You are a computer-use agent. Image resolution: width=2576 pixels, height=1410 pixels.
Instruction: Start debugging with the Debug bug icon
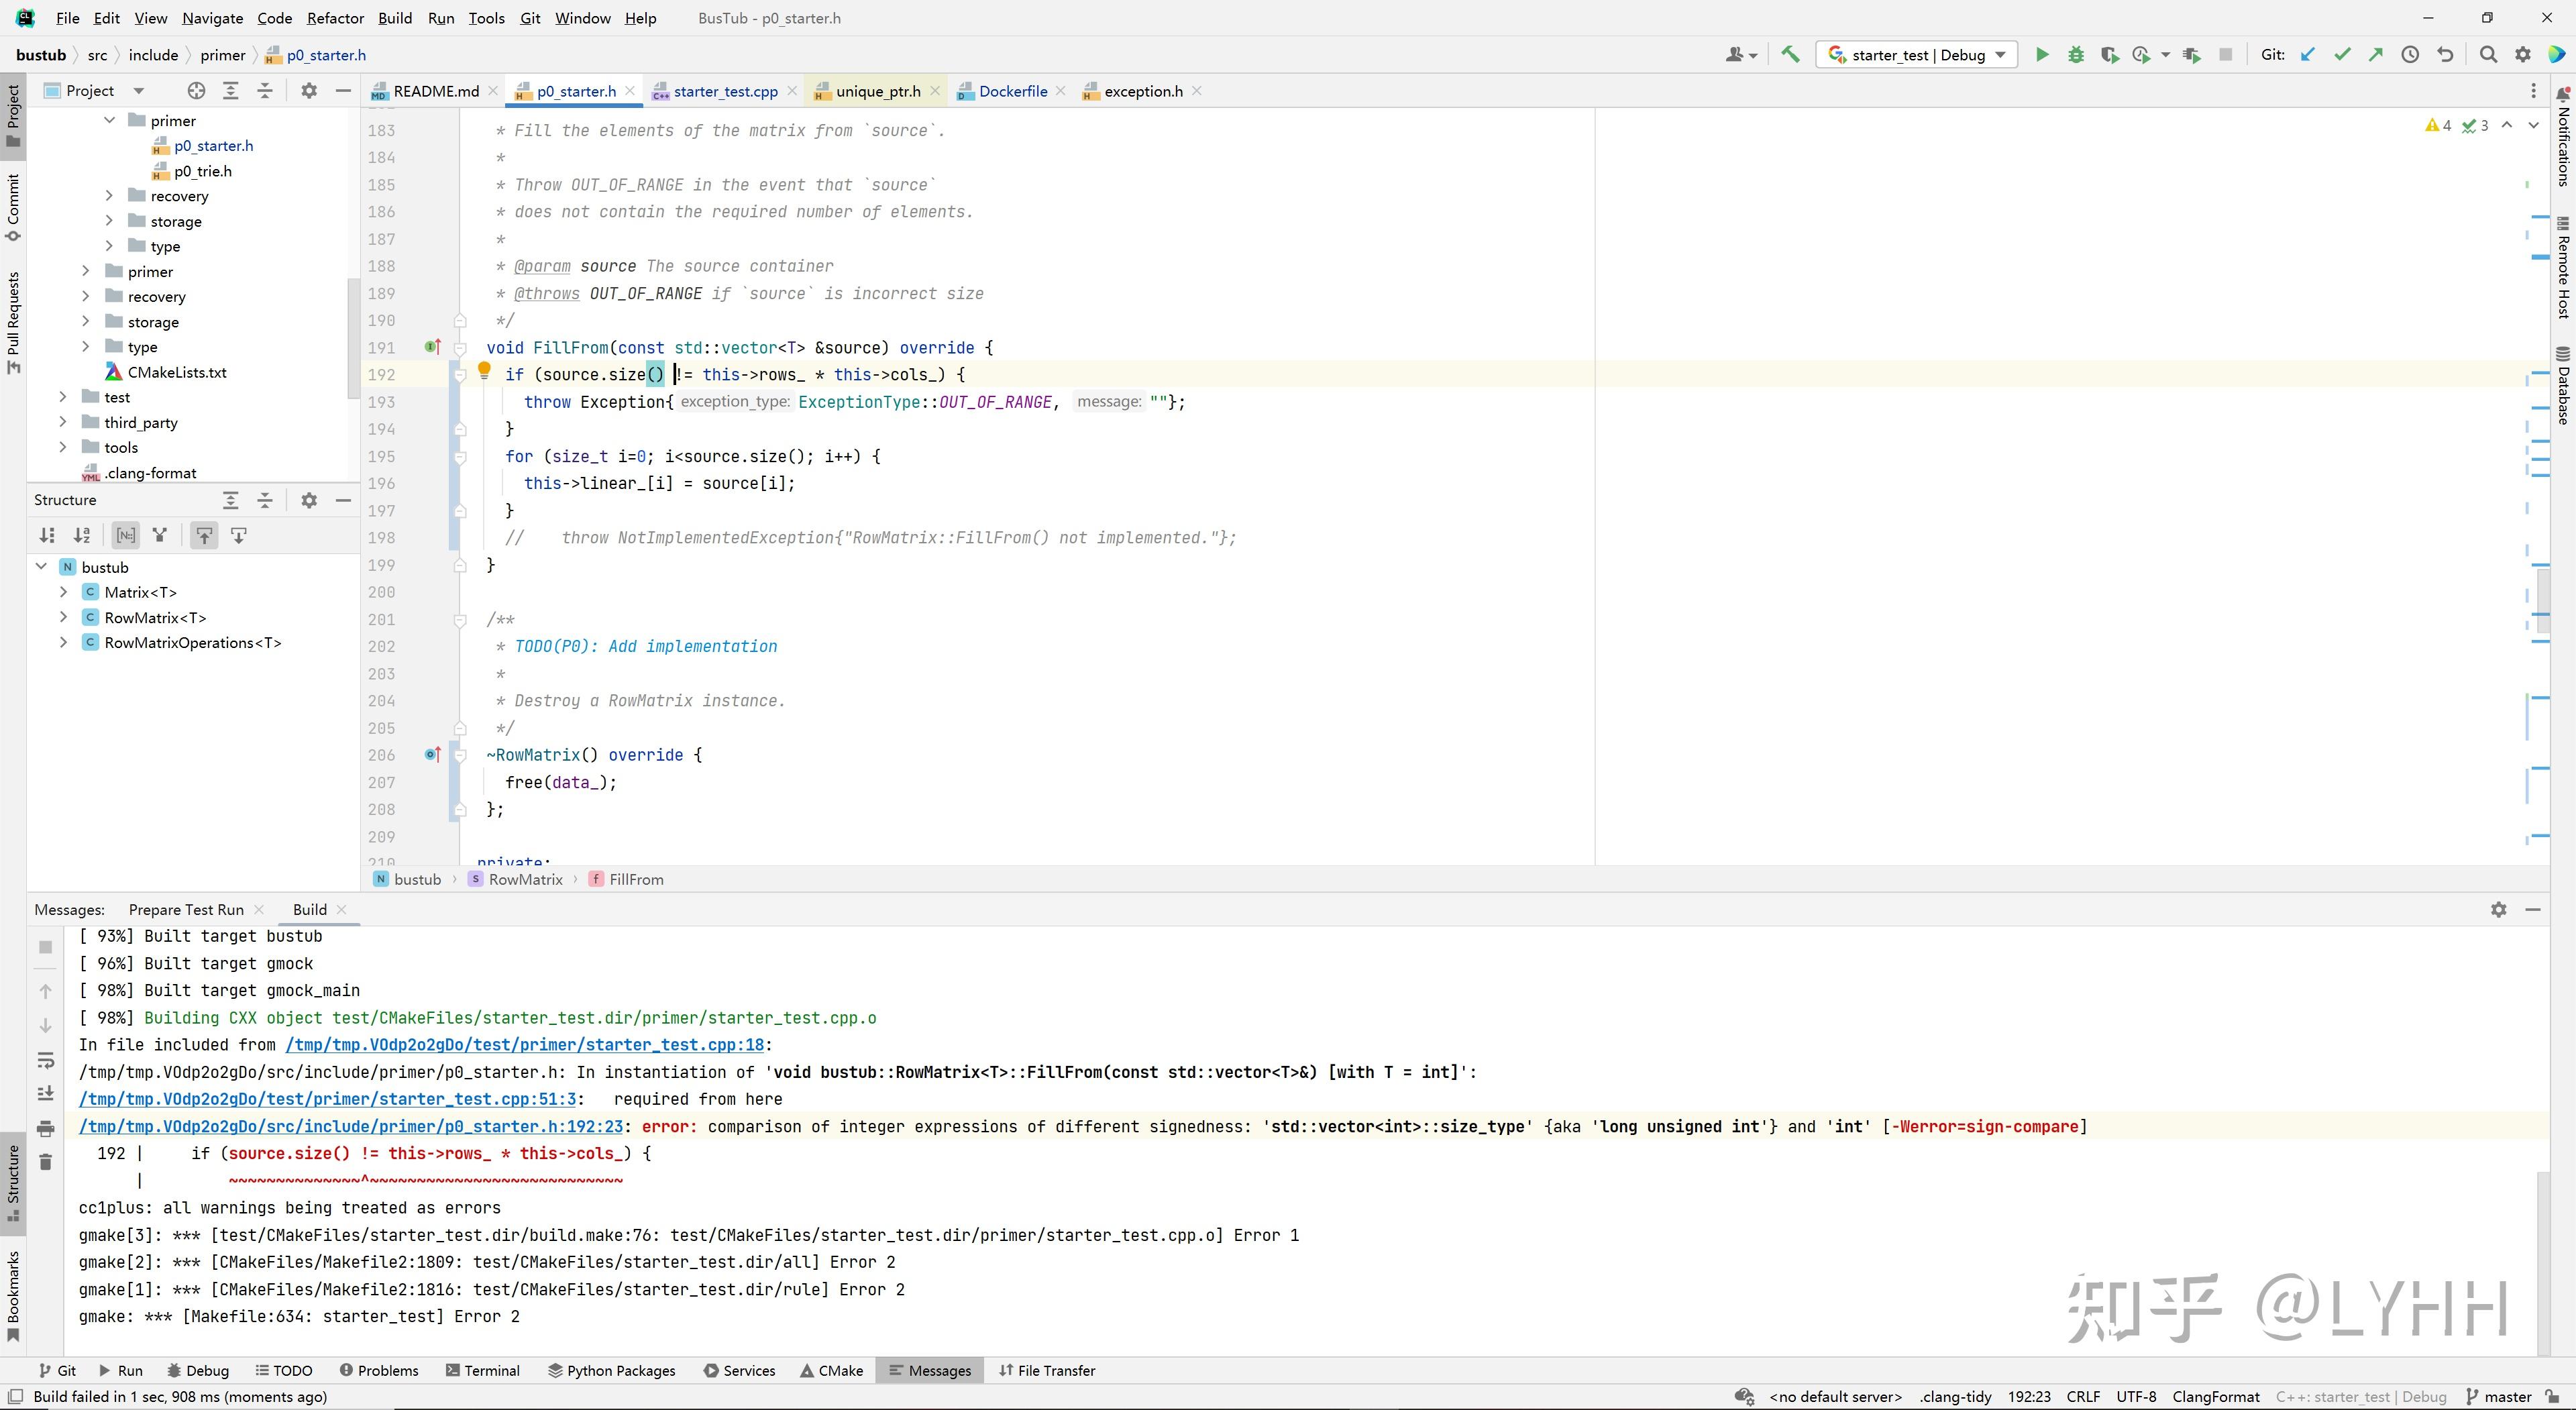click(x=2076, y=55)
